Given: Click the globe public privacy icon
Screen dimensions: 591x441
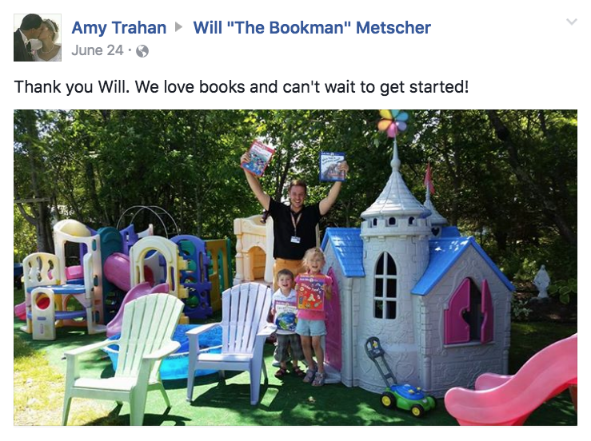Looking at the screenshot, I should tap(142, 51).
